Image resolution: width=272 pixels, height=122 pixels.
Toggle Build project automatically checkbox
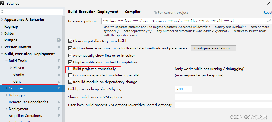[70, 69]
